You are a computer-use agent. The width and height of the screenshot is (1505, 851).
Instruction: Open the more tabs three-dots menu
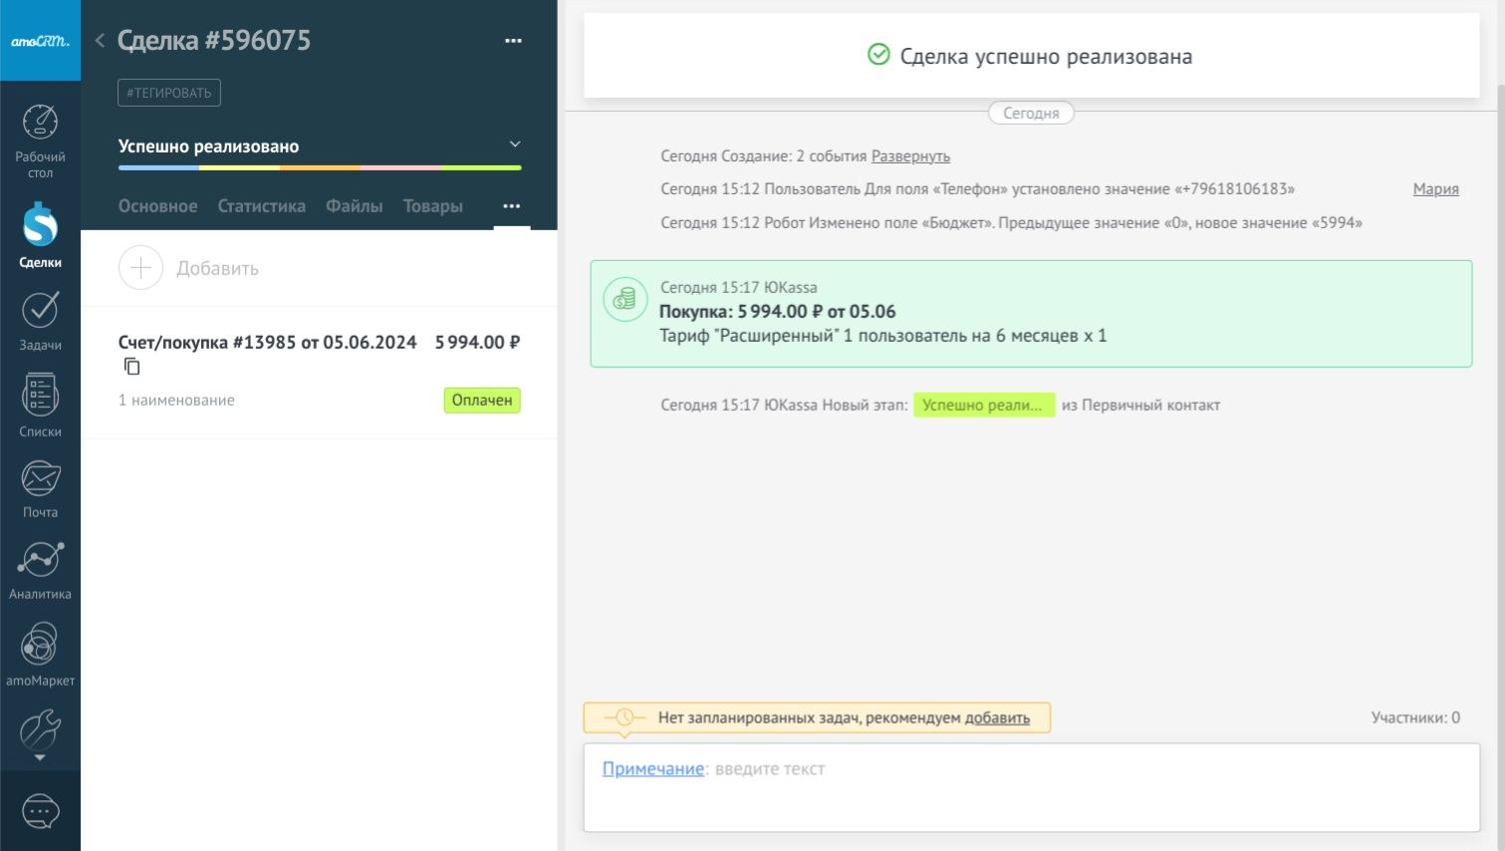coord(511,206)
